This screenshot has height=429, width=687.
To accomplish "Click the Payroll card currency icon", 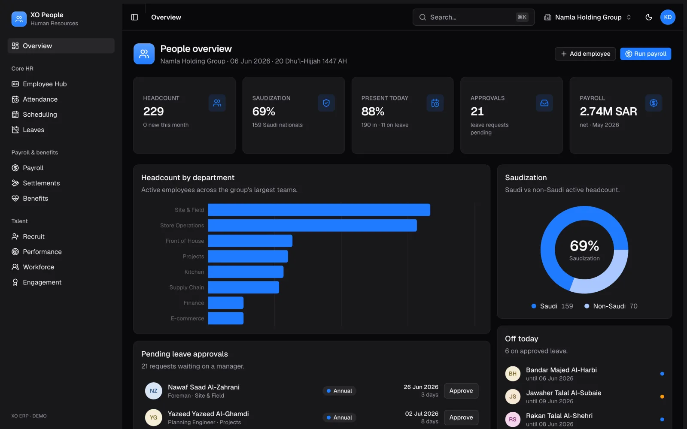I will click(x=654, y=103).
